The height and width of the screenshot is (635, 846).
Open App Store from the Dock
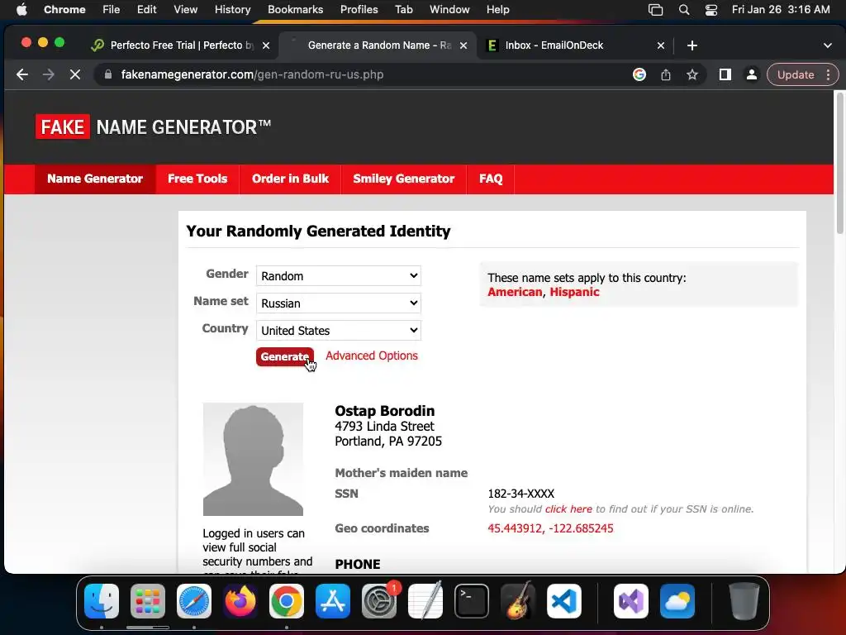click(333, 601)
